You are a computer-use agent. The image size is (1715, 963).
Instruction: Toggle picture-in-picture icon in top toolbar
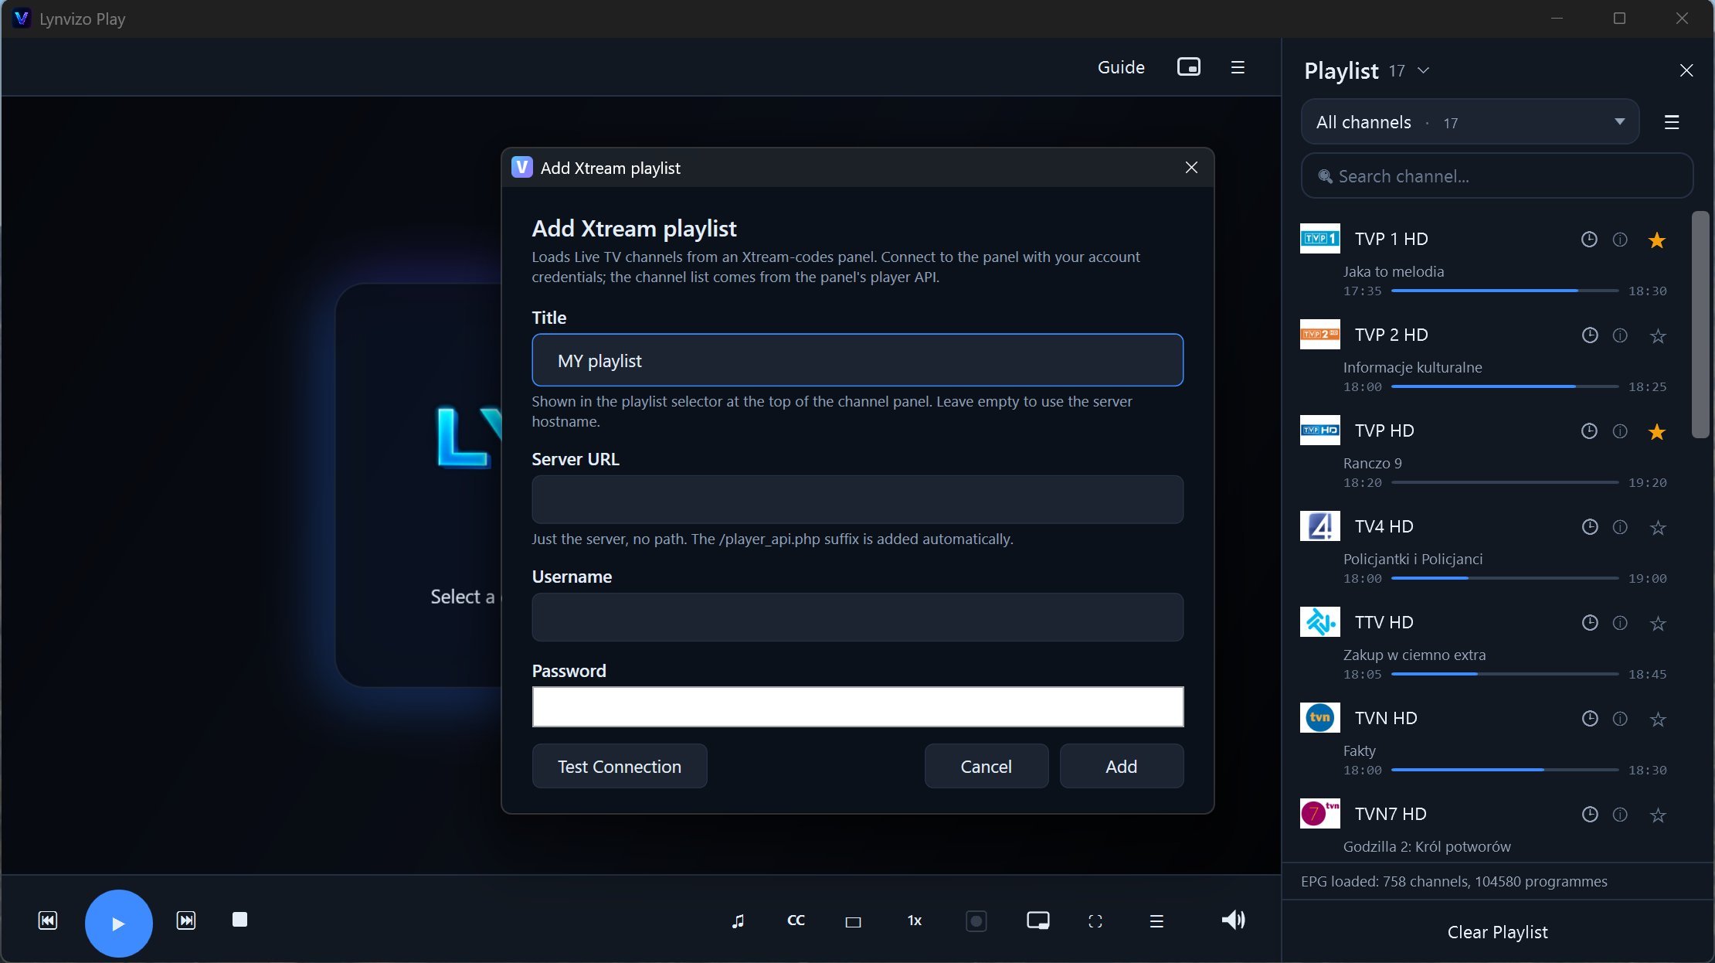click(x=1188, y=67)
